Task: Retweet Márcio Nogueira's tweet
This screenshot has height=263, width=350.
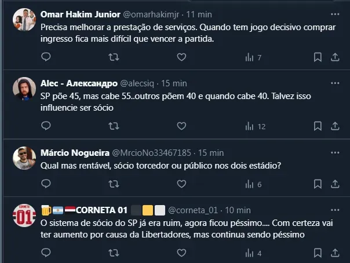Action: (114, 184)
